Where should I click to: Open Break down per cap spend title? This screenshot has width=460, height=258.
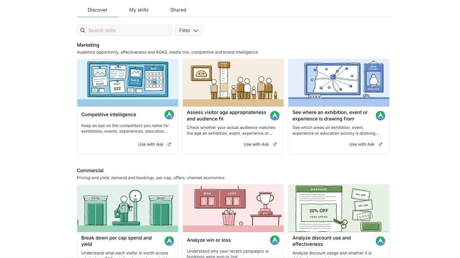click(116, 241)
